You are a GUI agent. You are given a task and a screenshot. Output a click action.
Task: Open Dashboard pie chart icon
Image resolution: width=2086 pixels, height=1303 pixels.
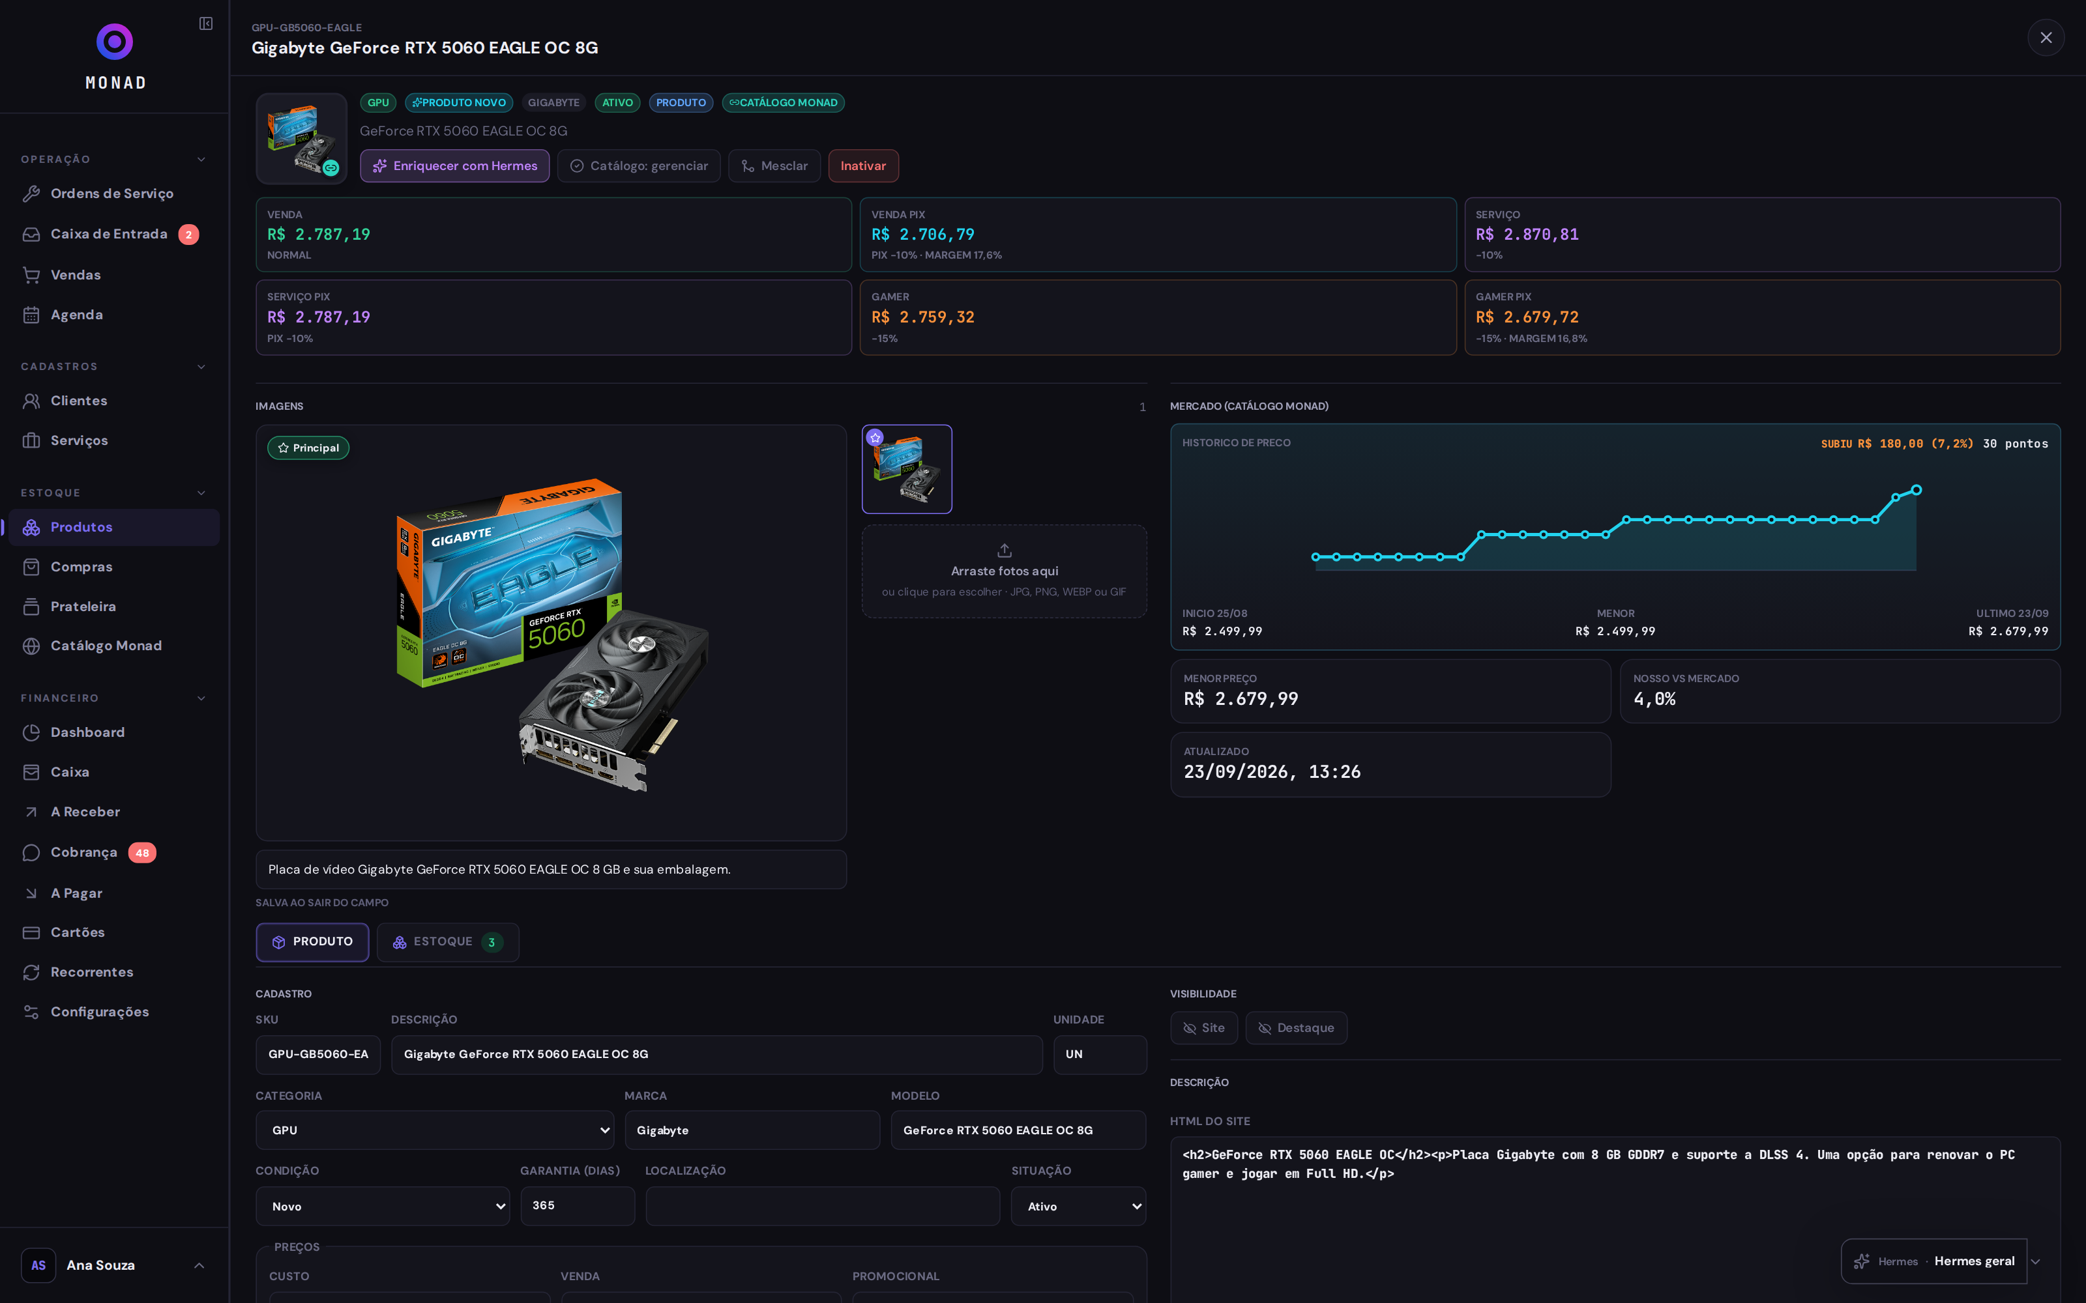[31, 732]
